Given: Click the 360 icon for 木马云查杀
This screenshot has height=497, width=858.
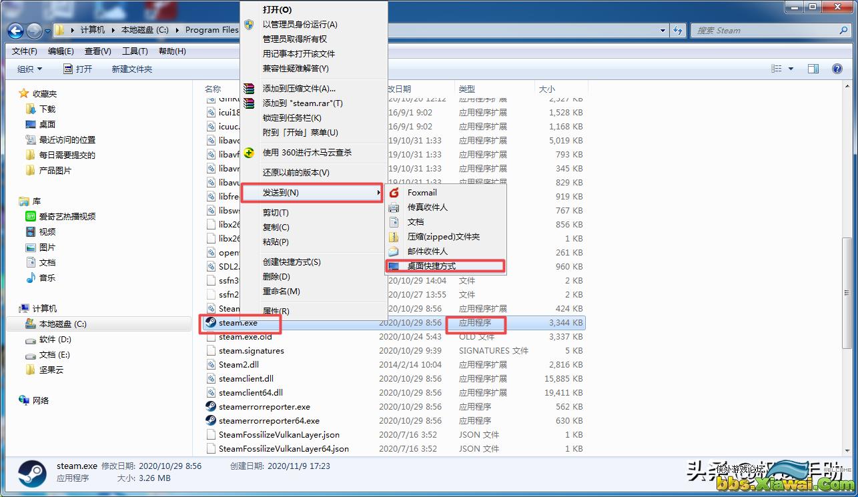Looking at the screenshot, I should click(249, 153).
